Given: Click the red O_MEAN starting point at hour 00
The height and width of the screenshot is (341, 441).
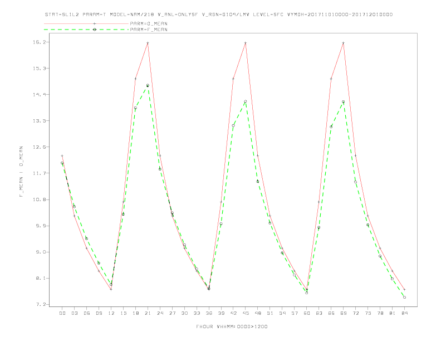Looking at the screenshot, I should pos(62,155).
